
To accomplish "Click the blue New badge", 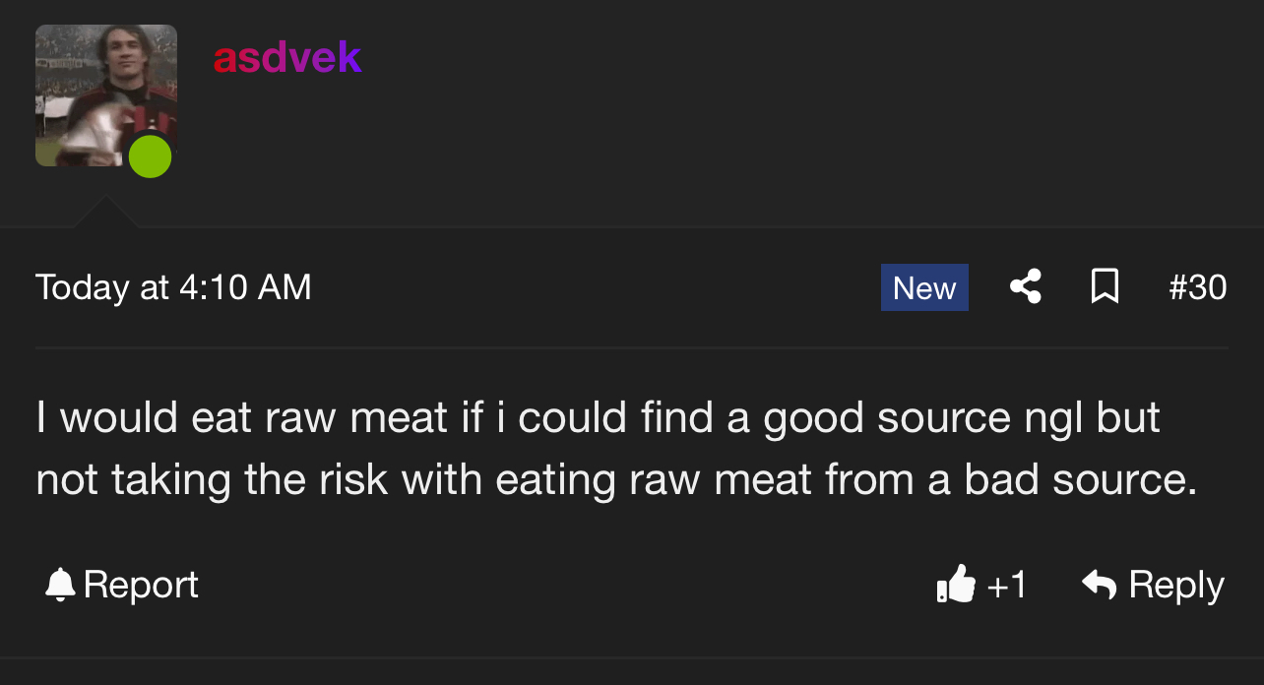I will point(924,287).
